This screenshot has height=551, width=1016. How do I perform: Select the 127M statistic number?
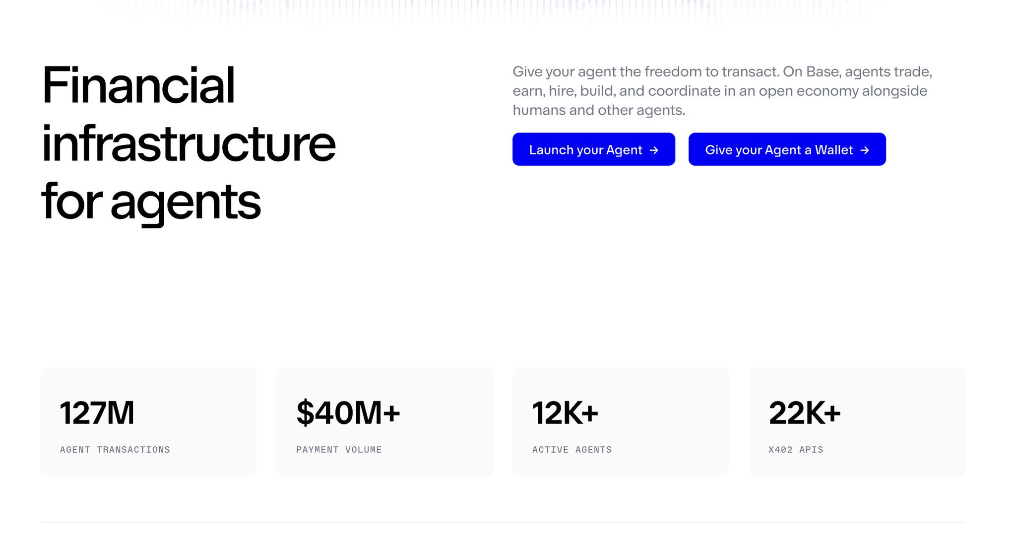click(97, 413)
